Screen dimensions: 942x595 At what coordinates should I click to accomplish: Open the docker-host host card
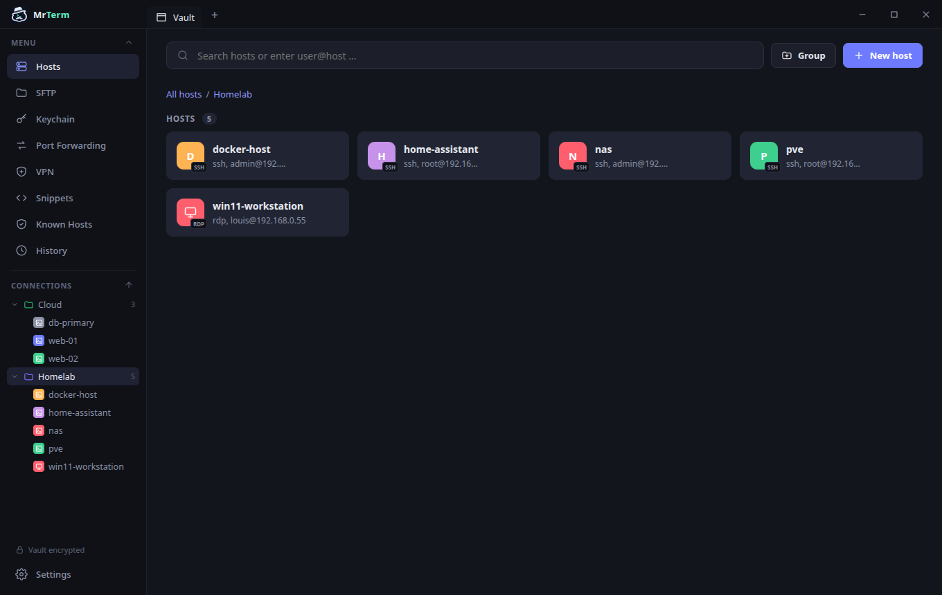[258, 156]
